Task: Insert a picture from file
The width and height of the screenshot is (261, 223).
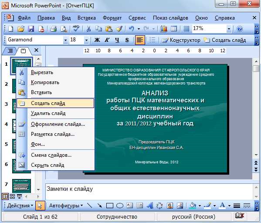Action: click(180, 206)
